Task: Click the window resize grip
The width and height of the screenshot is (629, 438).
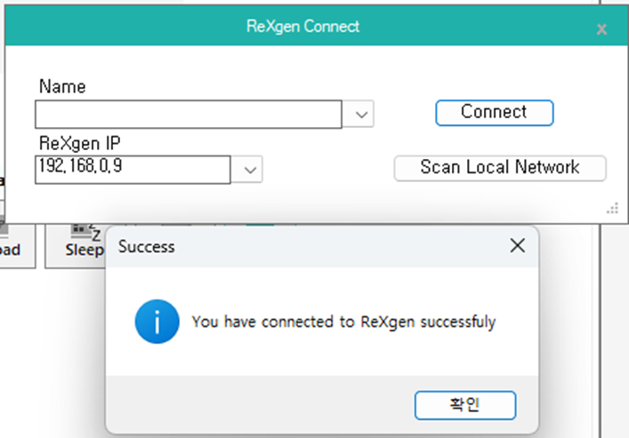Action: [x=613, y=209]
